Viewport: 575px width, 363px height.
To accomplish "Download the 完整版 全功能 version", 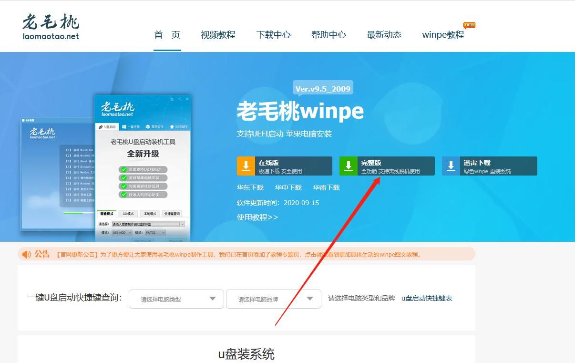I will click(x=387, y=166).
